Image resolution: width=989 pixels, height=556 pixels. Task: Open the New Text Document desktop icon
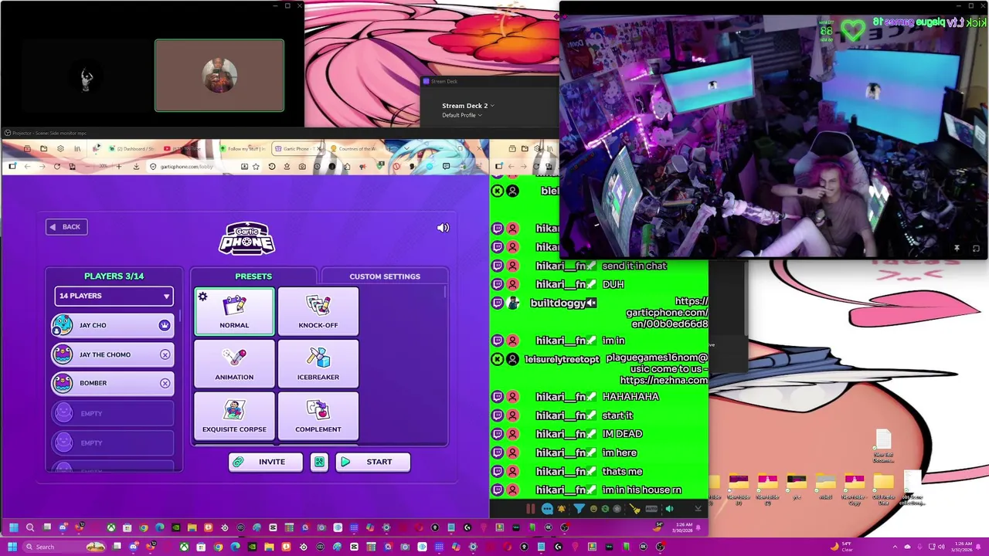(883, 446)
